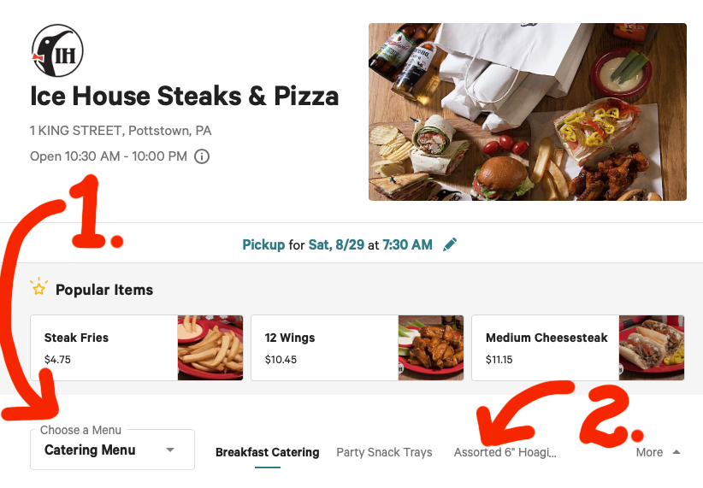
Task: Open the 12 Wings photo thumbnail
Action: (x=431, y=348)
